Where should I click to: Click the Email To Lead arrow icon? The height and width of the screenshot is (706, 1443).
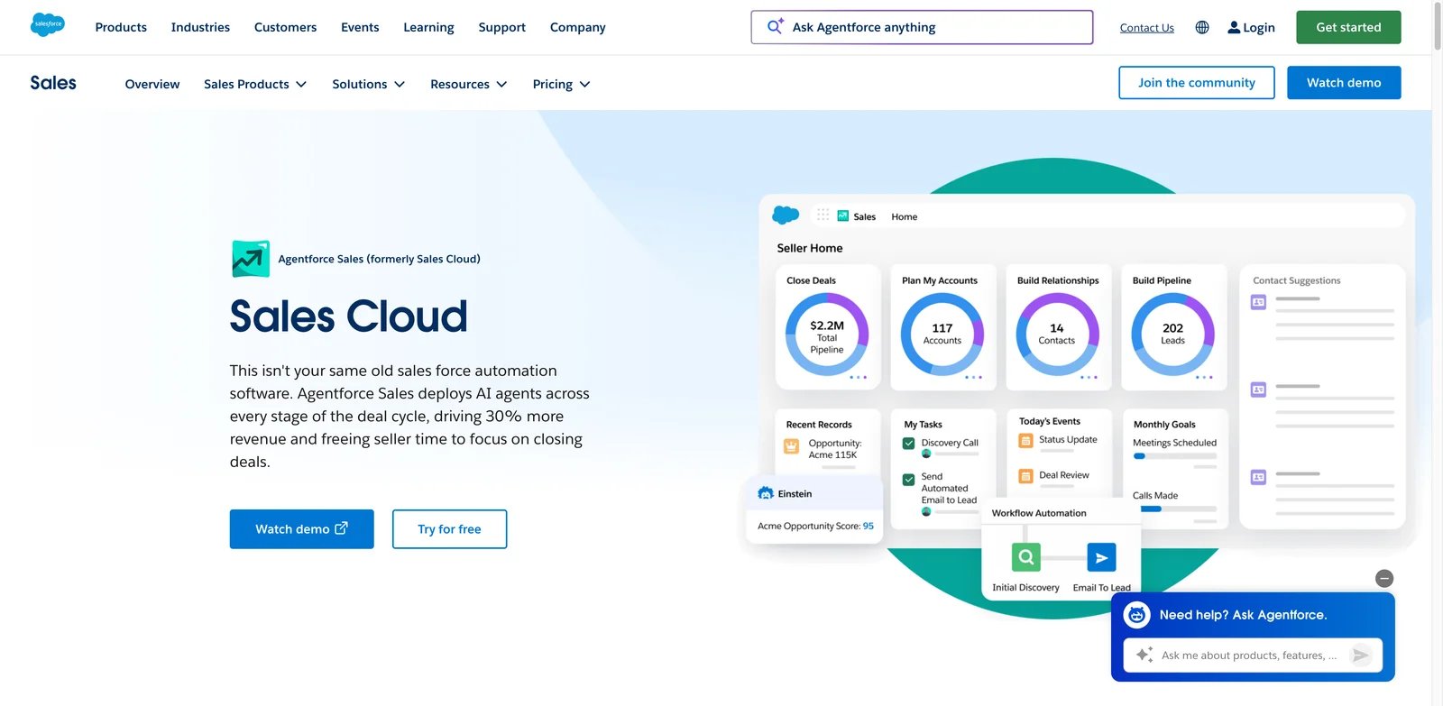point(1101,557)
